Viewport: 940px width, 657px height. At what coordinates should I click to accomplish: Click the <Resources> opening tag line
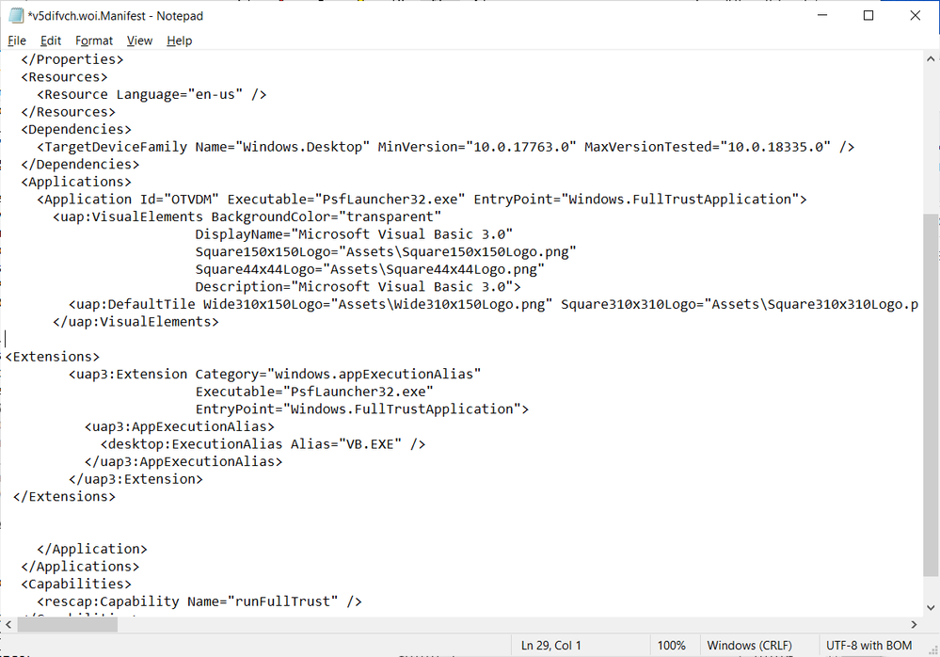coord(64,77)
